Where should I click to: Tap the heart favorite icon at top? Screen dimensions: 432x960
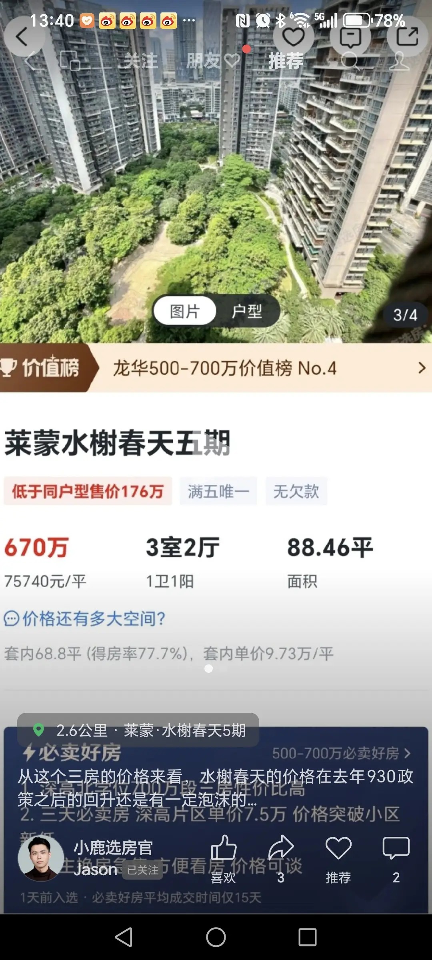click(x=293, y=37)
